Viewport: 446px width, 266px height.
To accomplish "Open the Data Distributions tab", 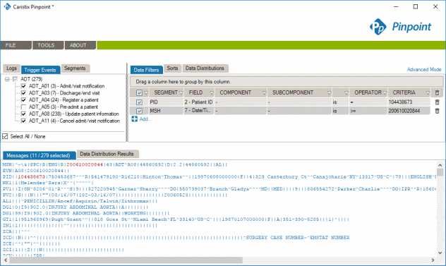I will point(205,68).
